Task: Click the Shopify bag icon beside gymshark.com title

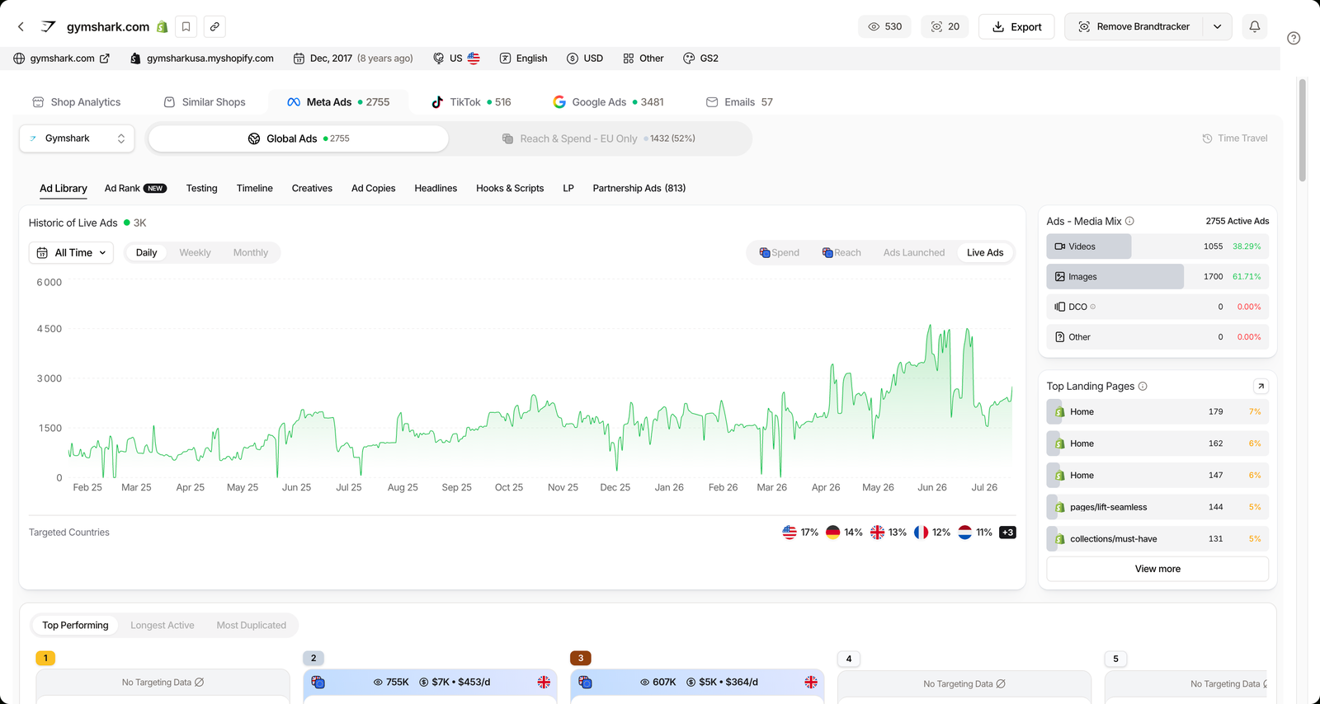Action: point(163,26)
